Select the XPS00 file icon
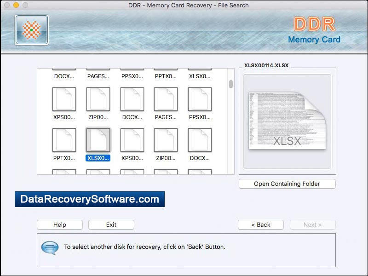This screenshot has height=276, width=368. tap(64, 99)
